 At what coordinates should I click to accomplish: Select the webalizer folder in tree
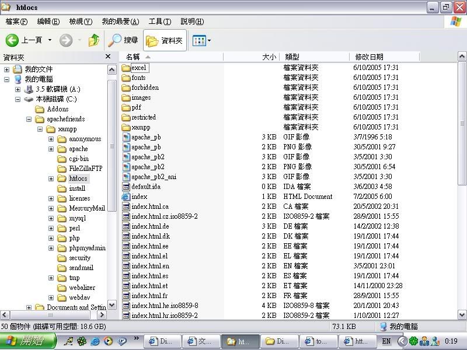pos(82,288)
